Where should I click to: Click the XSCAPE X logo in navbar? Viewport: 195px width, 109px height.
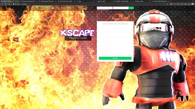(53, 8)
